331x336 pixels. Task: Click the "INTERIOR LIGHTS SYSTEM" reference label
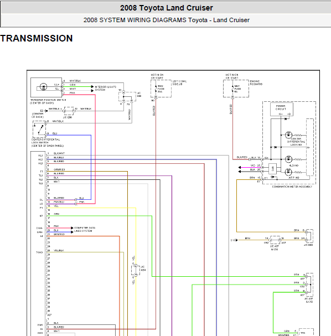105,88
